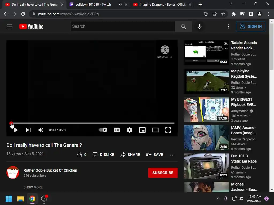Seek using the video progress bar
The height and width of the screenshot is (205, 274).
click(x=93, y=123)
